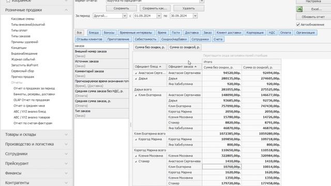Select the Скидки/надбавки filter tab
This screenshot has width=331, height=186.
[x=174, y=39]
